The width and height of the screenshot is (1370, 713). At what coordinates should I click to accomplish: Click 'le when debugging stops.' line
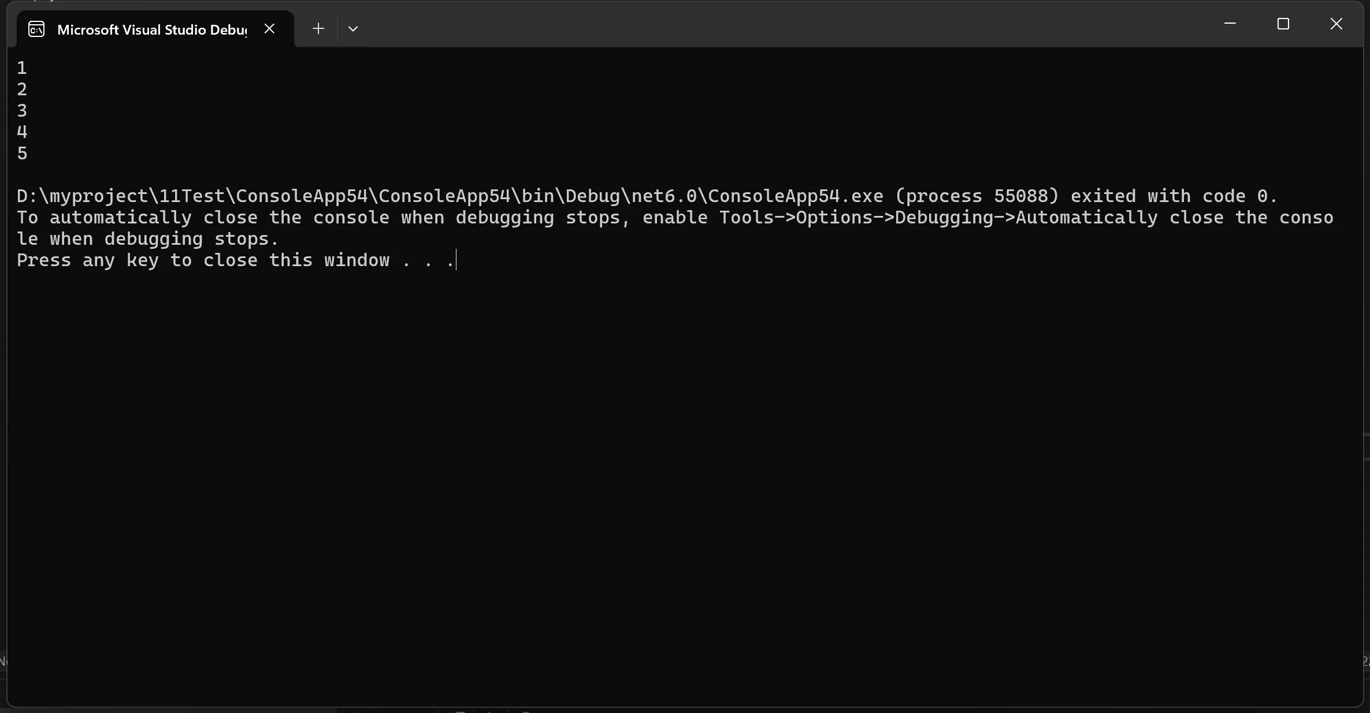[148, 239]
